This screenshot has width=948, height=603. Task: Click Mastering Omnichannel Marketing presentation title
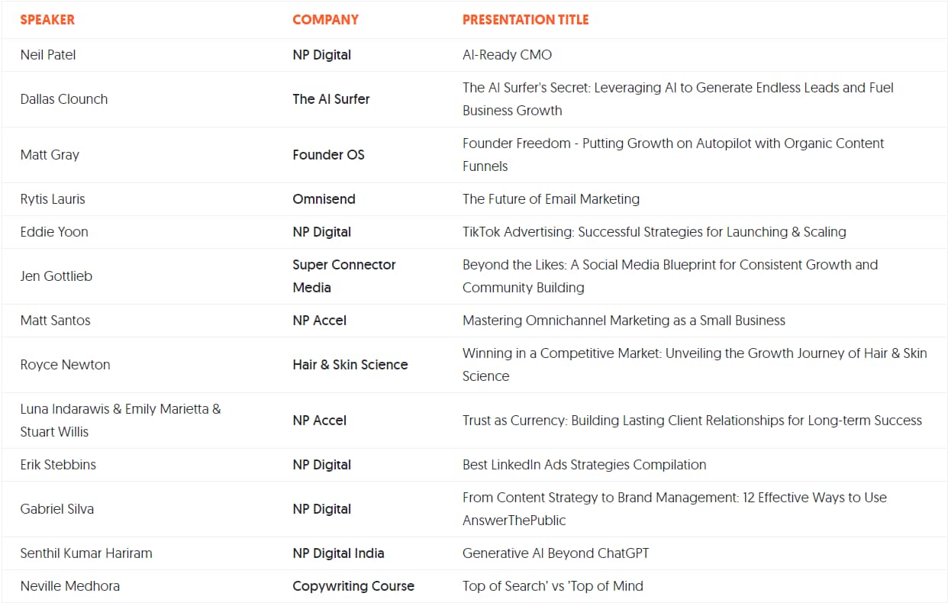(624, 321)
